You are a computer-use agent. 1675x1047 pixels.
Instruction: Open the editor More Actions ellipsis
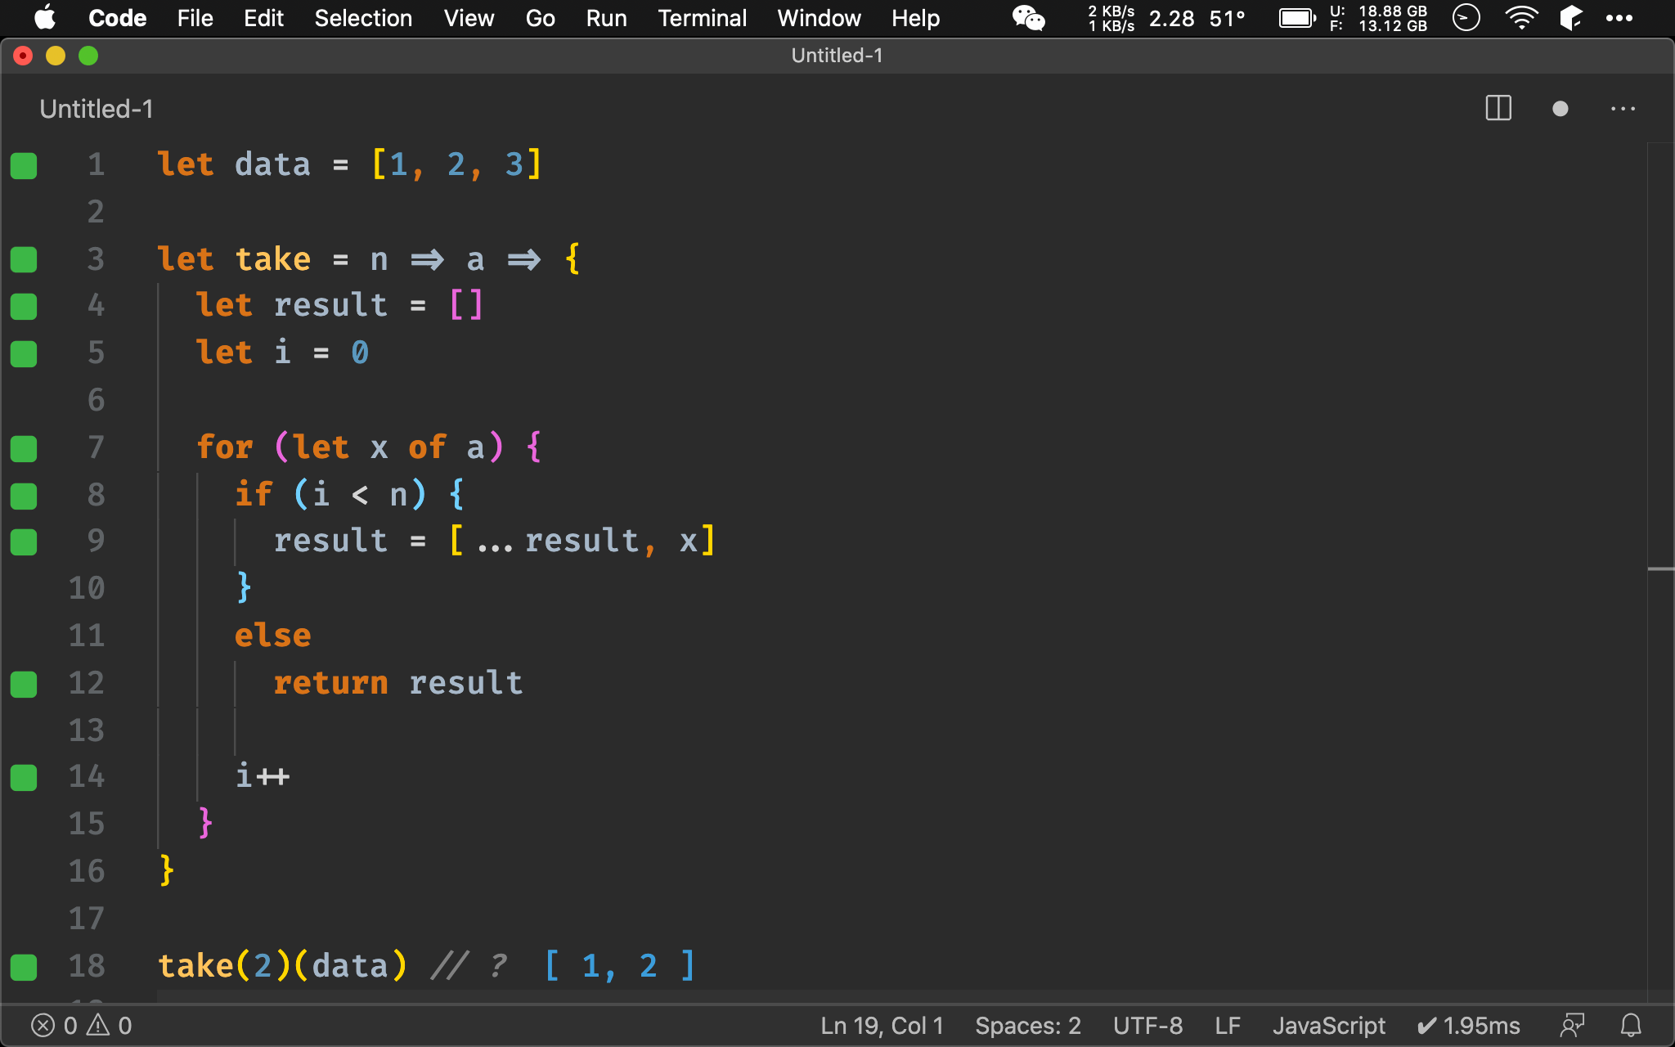pyautogui.click(x=1623, y=109)
